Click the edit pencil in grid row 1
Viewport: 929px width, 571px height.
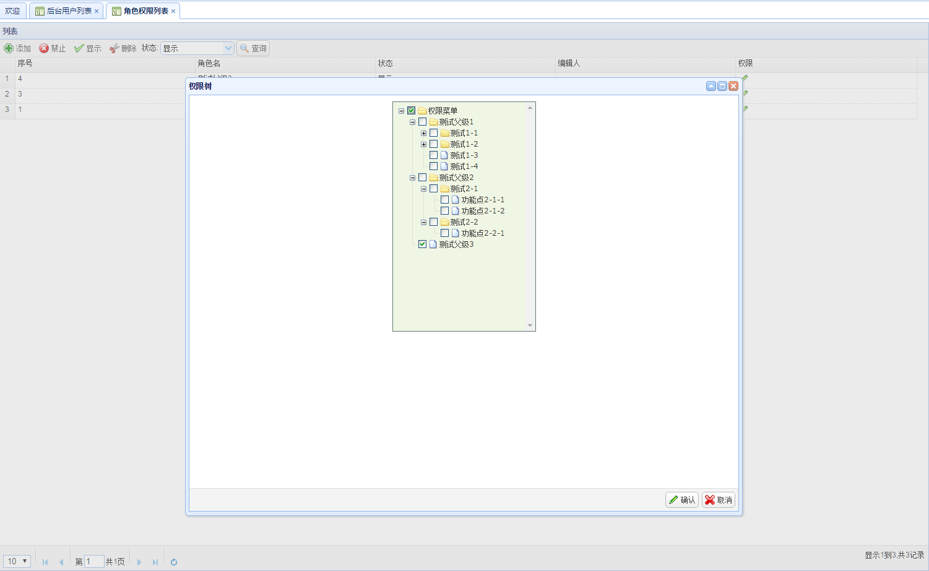[x=745, y=79]
